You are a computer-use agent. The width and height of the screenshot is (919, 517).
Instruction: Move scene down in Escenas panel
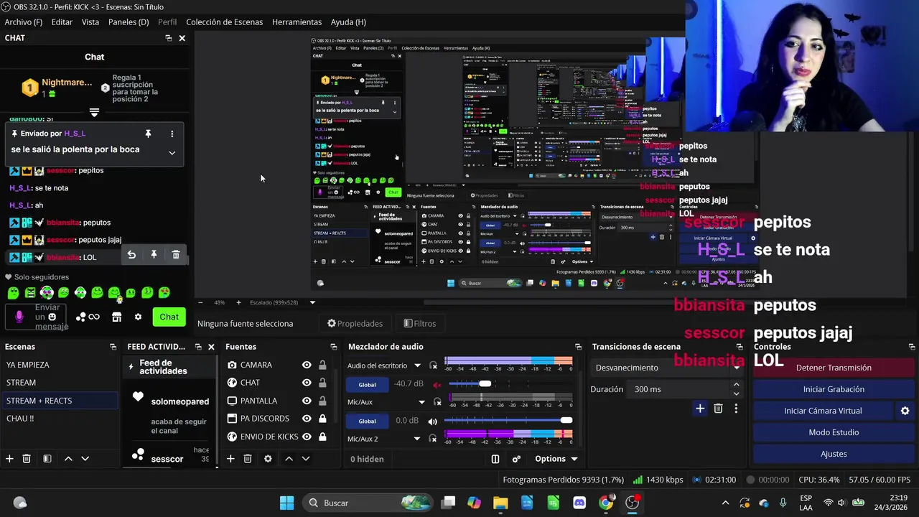pyautogui.click(x=85, y=459)
